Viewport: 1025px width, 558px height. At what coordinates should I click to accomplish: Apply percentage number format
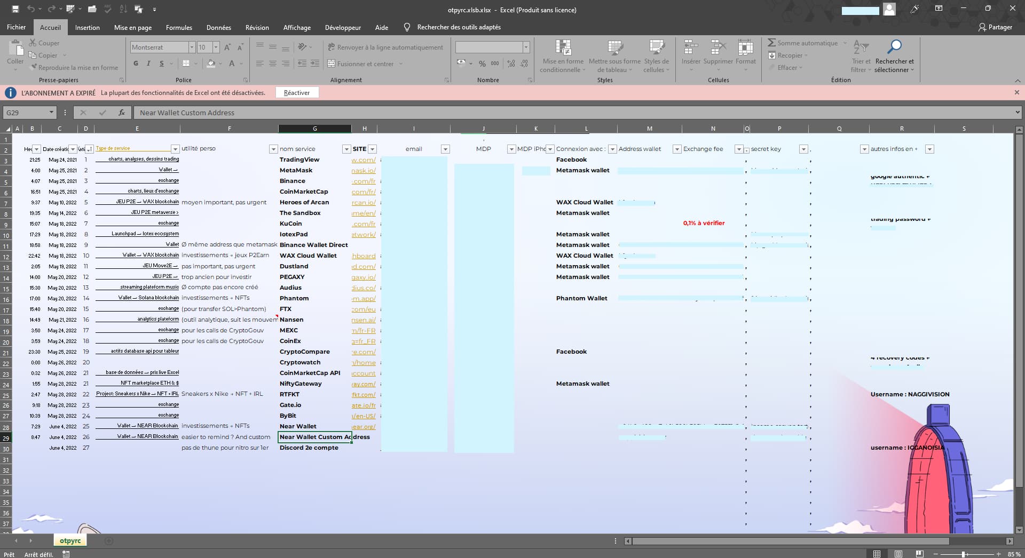coord(482,63)
